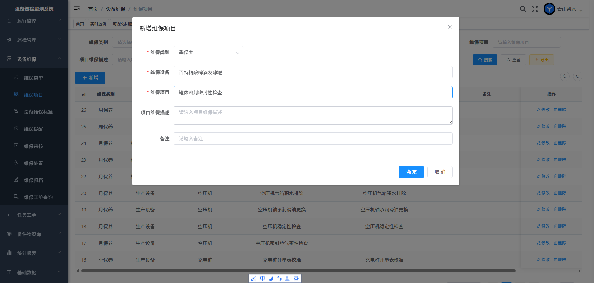Expand the 运行监控 sidebar menu
The height and width of the screenshot is (283, 594).
[x=34, y=21]
